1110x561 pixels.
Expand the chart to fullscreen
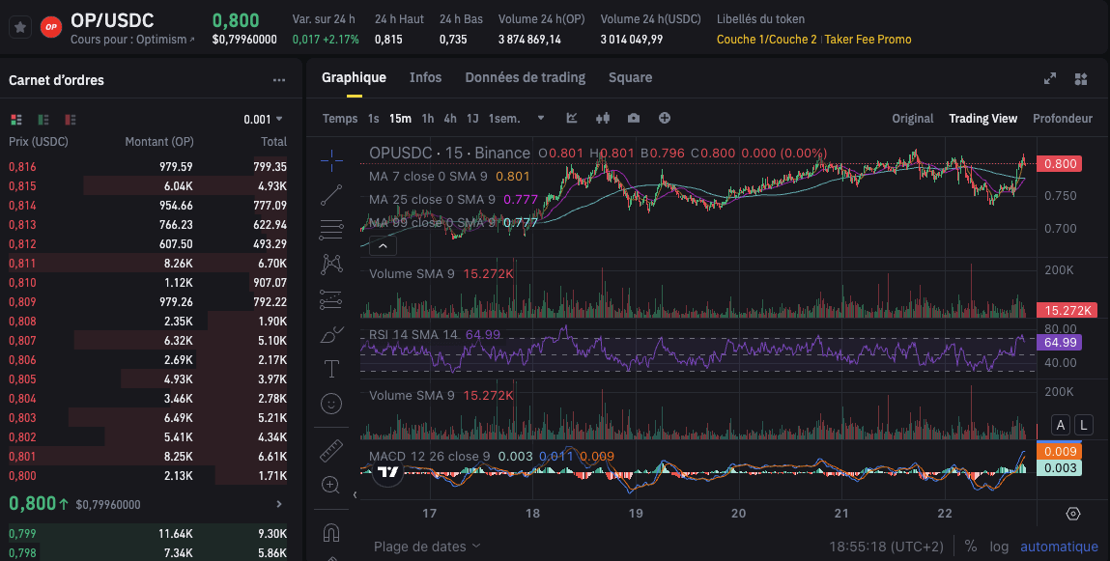pos(1050,78)
